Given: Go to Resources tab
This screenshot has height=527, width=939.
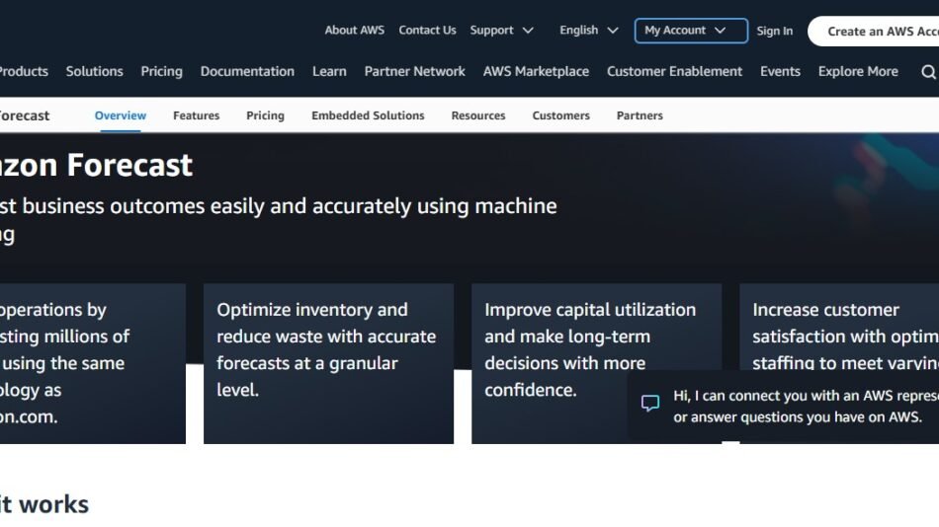Looking at the screenshot, I should point(478,115).
